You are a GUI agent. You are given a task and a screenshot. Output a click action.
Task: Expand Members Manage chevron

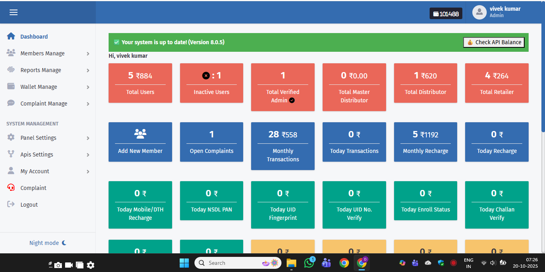(x=88, y=54)
